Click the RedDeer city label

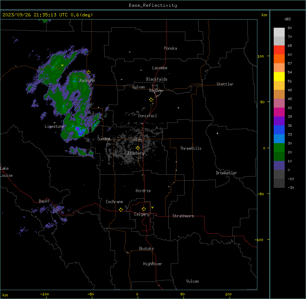click(156, 91)
